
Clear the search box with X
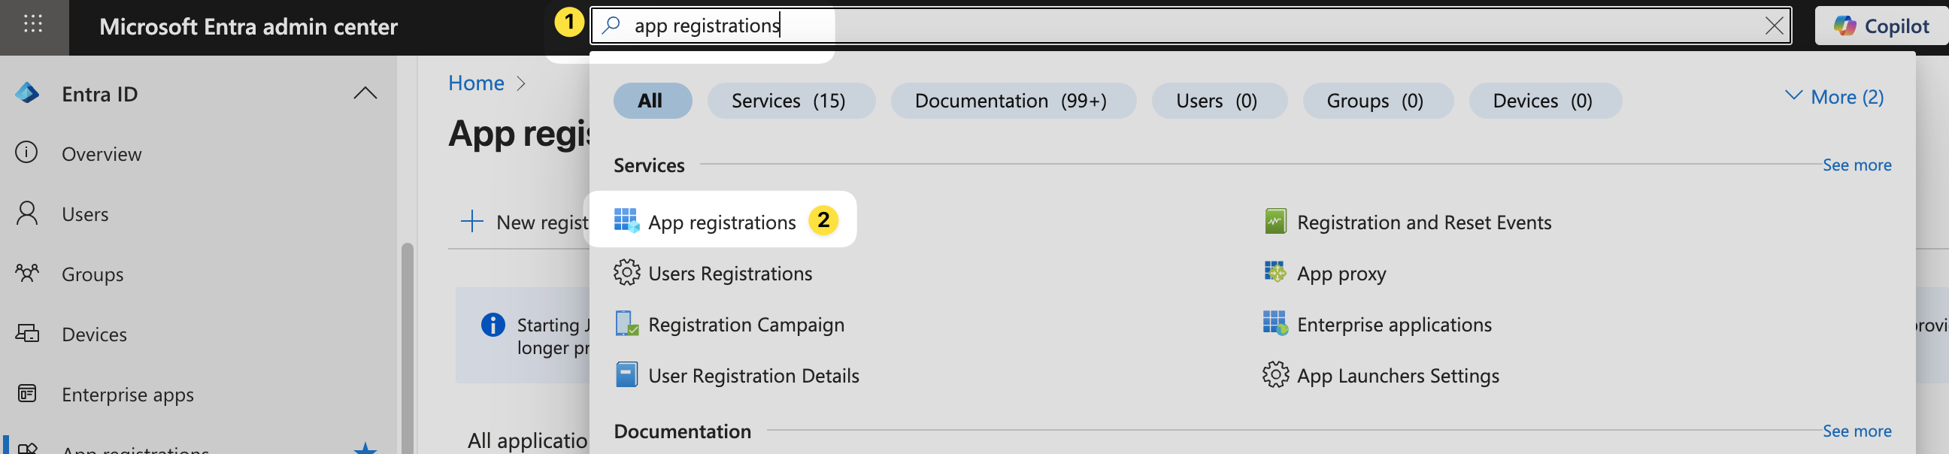[1774, 26]
